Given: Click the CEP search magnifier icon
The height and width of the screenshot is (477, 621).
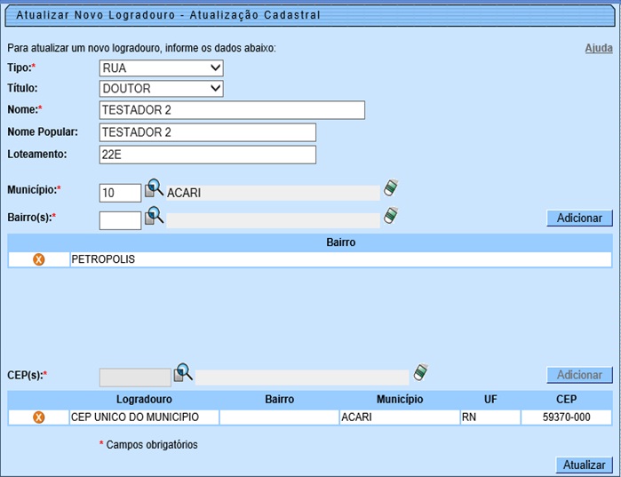Looking at the screenshot, I should point(183,372).
